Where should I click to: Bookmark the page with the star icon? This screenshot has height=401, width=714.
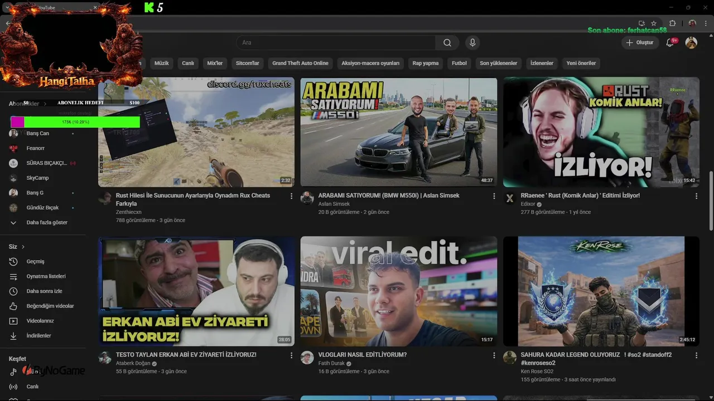click(x=654, y=23)
